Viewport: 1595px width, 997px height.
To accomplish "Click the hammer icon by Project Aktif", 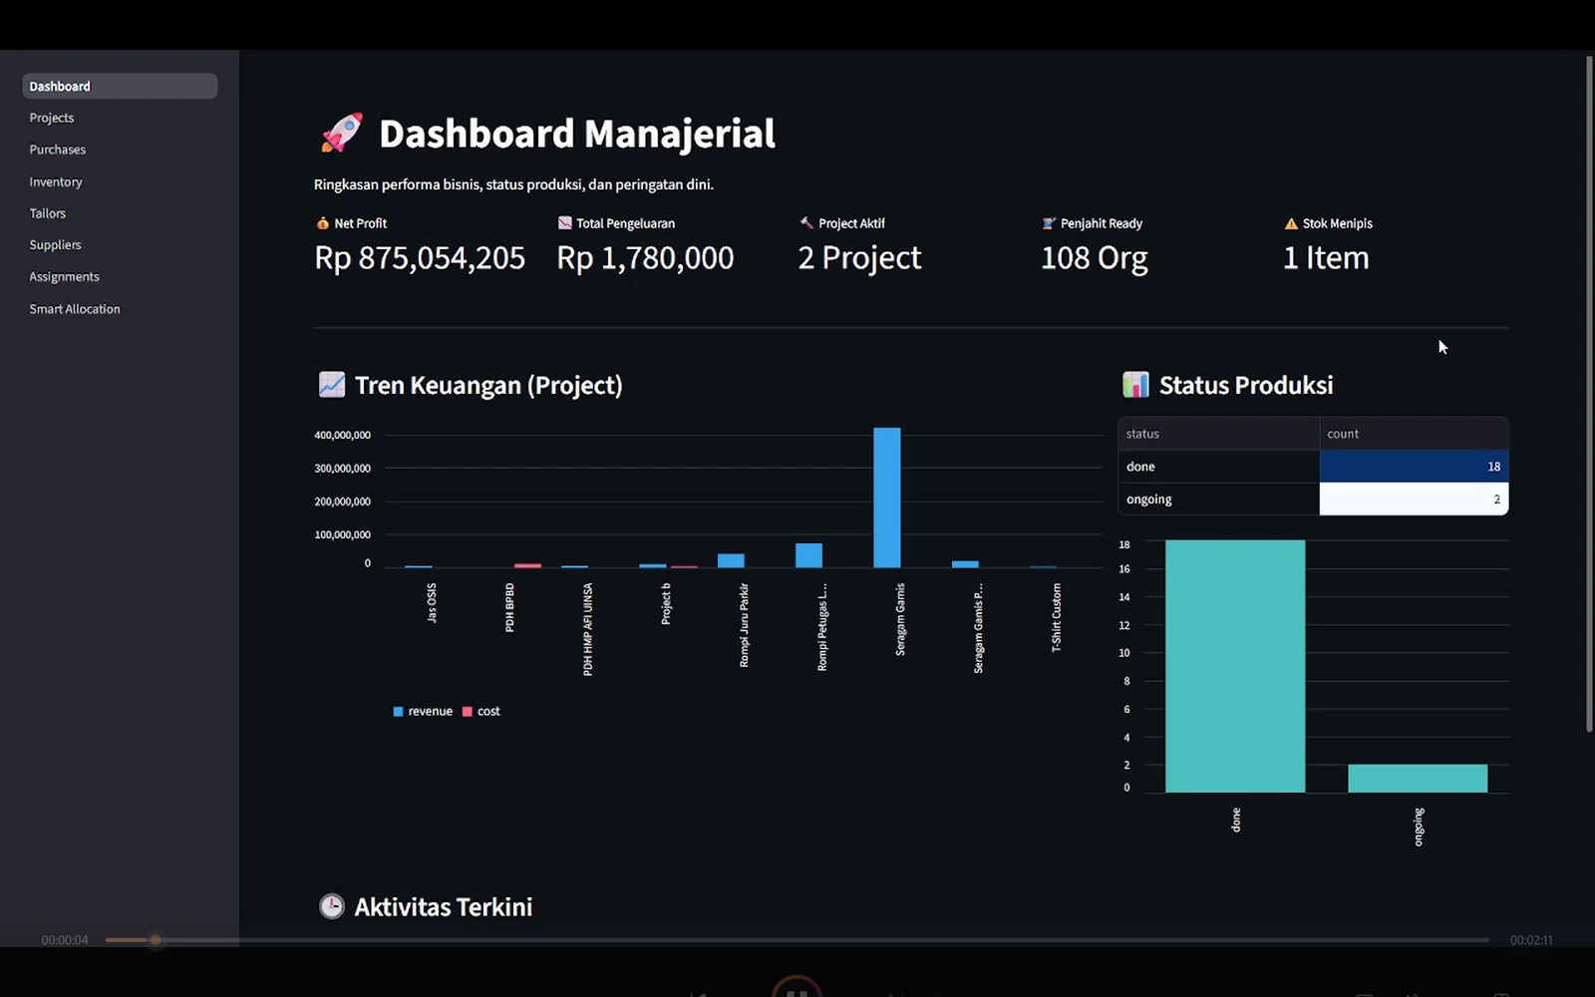I will point(806,223).
